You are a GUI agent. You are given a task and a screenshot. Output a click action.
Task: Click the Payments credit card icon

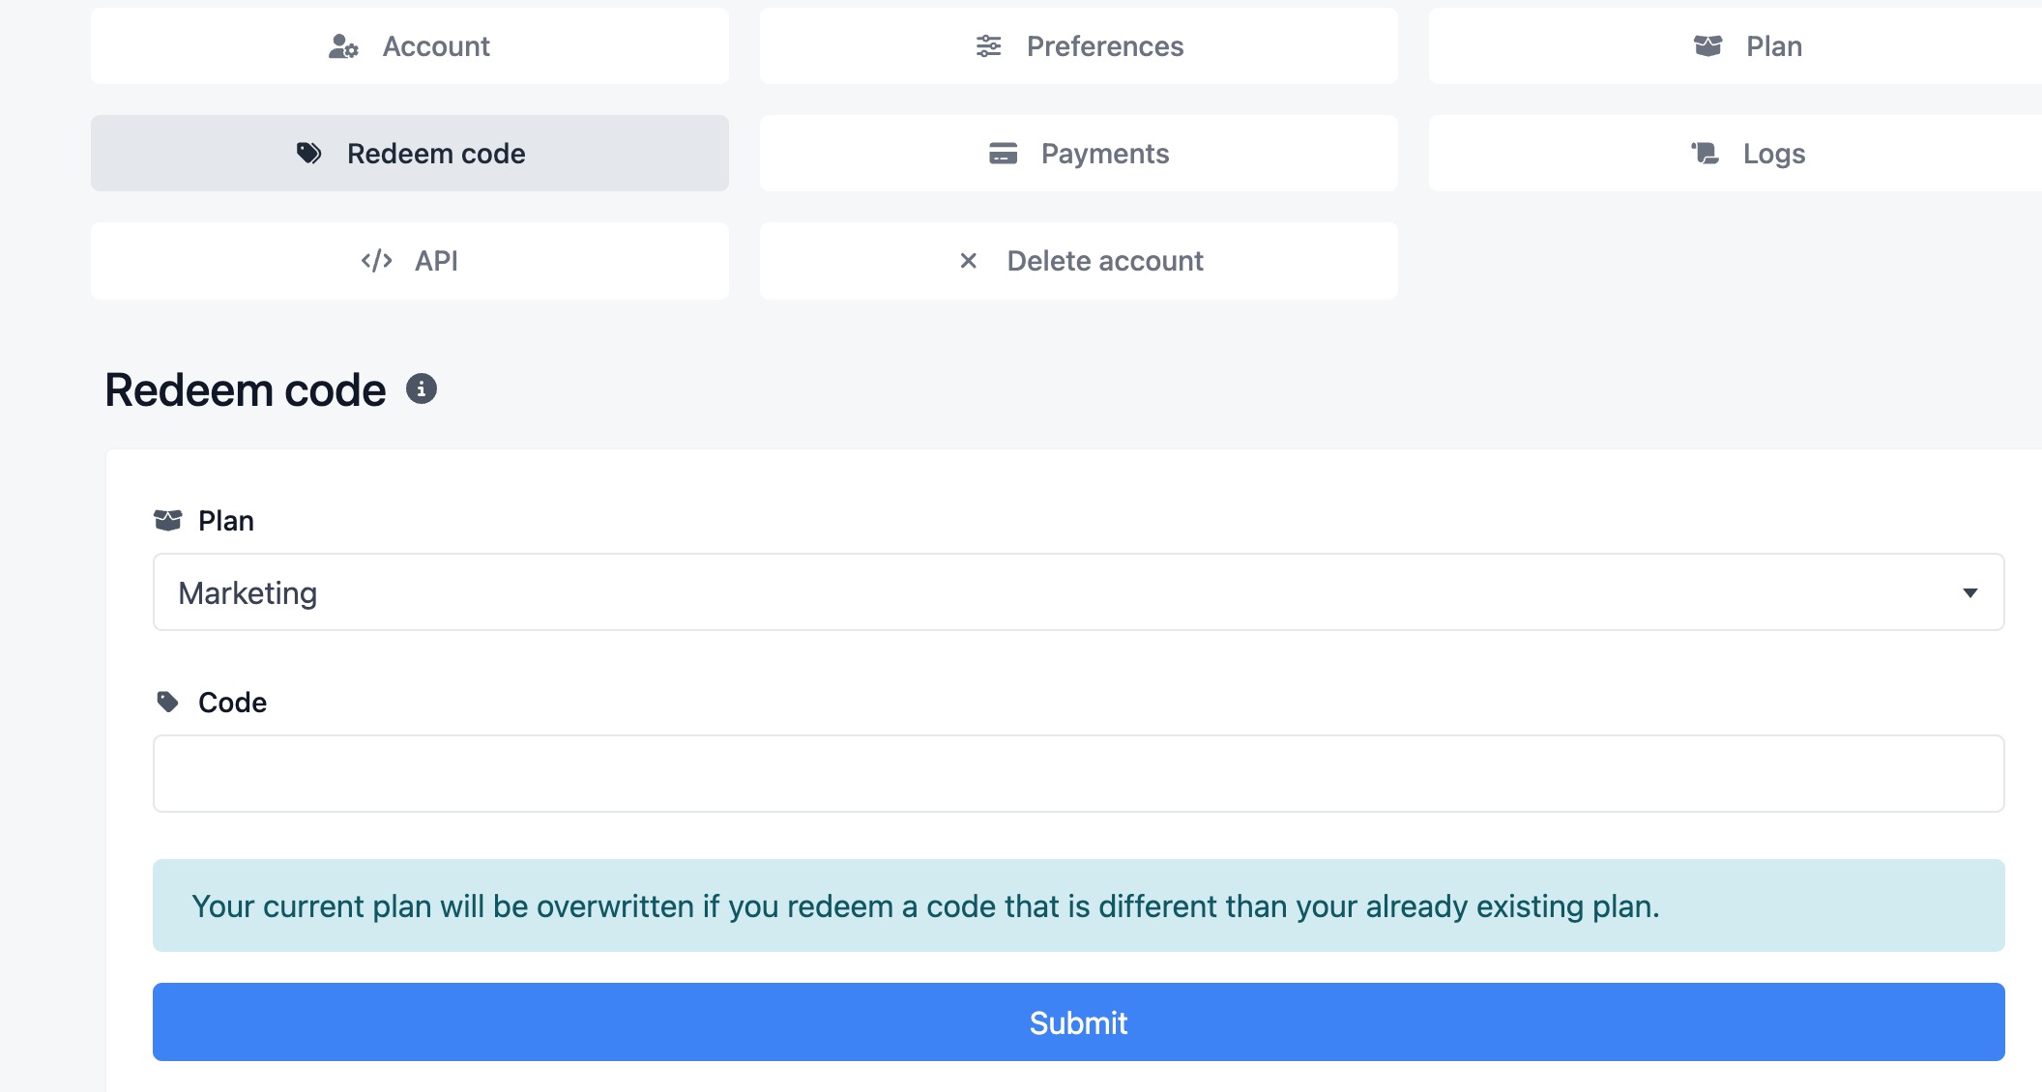[x=1003, y=154]
